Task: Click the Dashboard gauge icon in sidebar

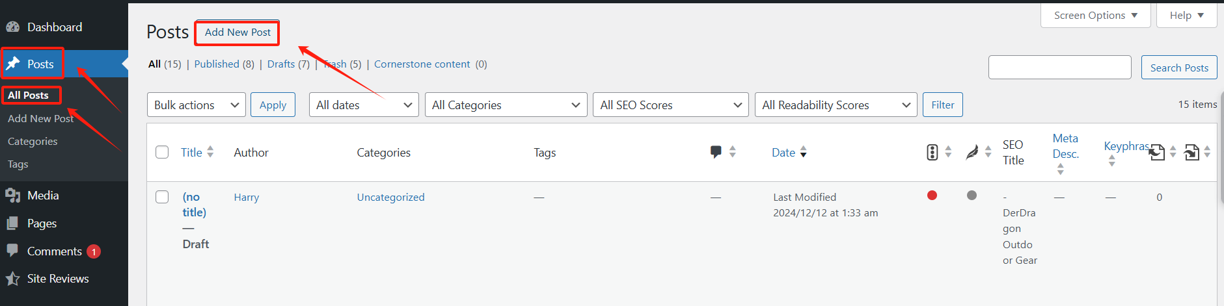Action: 12,27
